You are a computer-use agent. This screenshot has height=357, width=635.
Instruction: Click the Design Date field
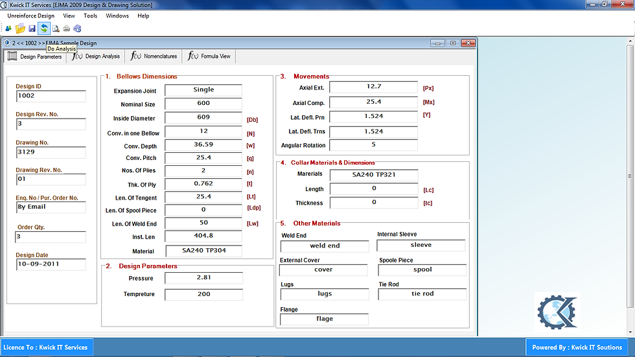point(51,264)
